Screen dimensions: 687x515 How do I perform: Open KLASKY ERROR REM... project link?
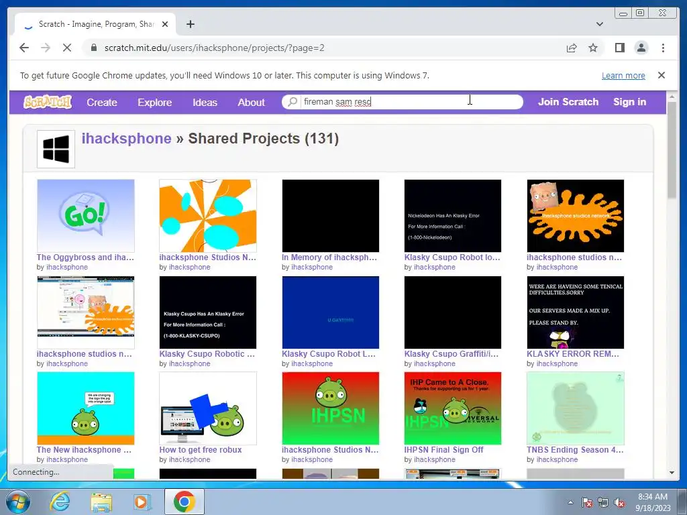pos(573,354)
